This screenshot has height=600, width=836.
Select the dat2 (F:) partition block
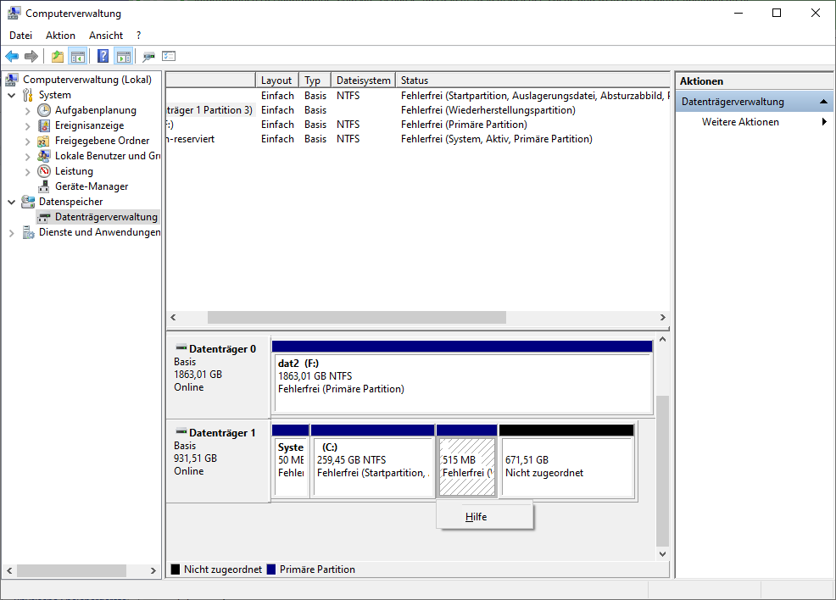click(x=462, y=375)
